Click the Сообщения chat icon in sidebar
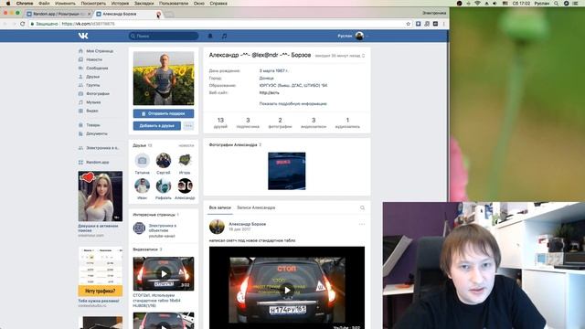 (x=80, y=69)
